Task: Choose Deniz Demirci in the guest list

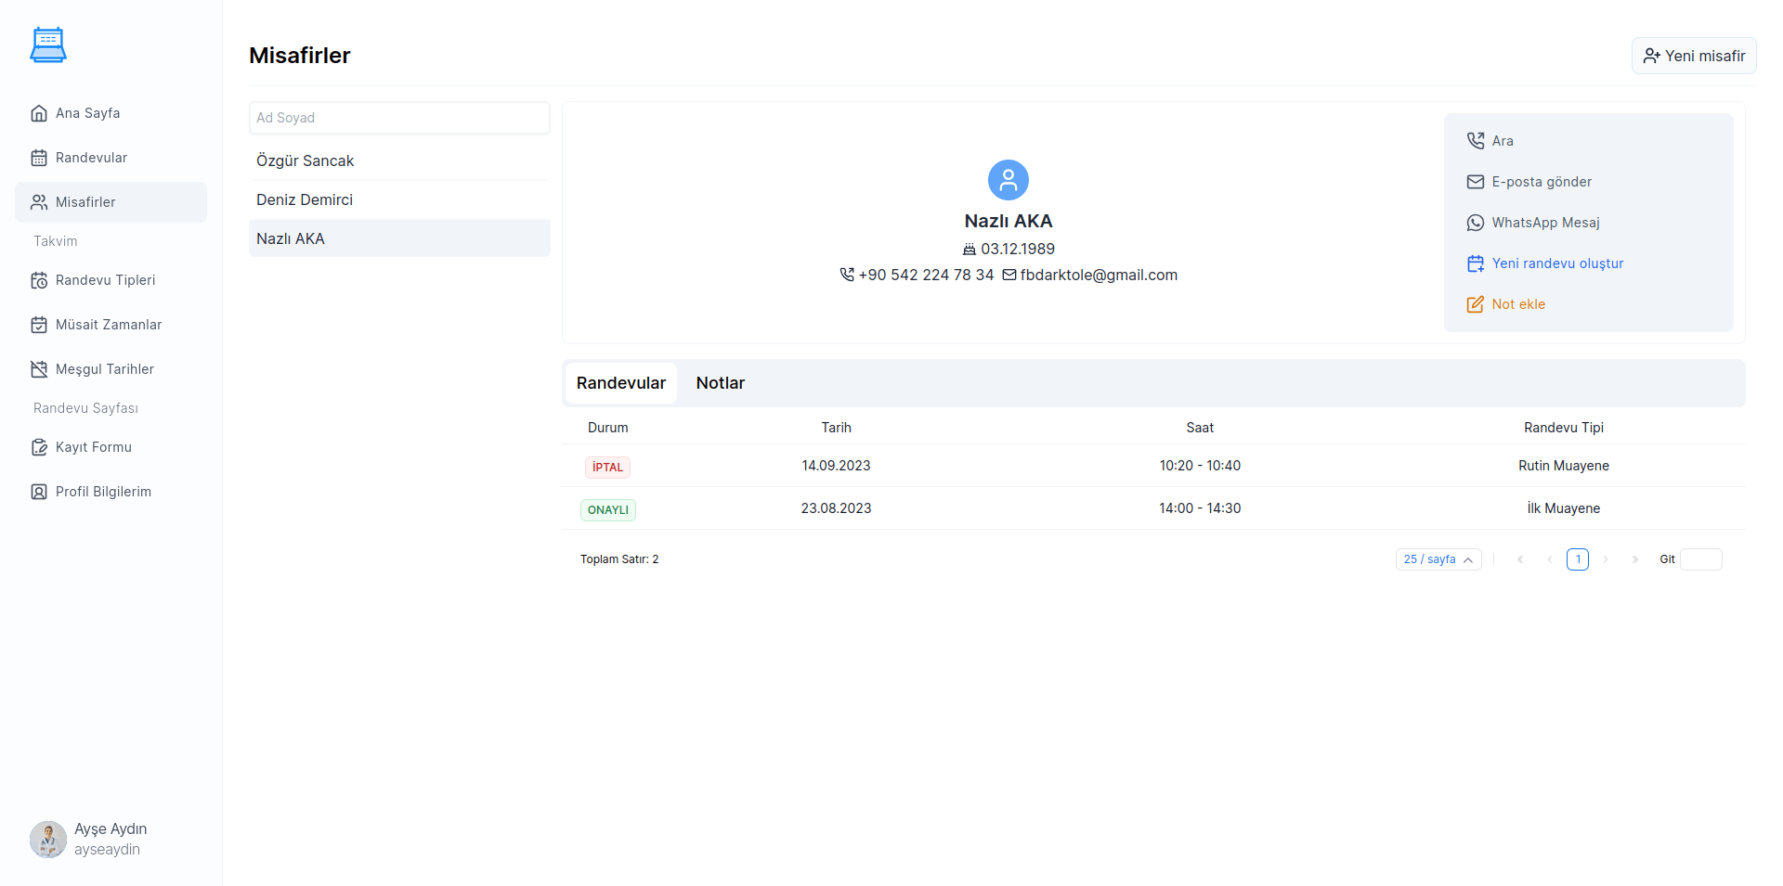Action: tap(305, 199)
